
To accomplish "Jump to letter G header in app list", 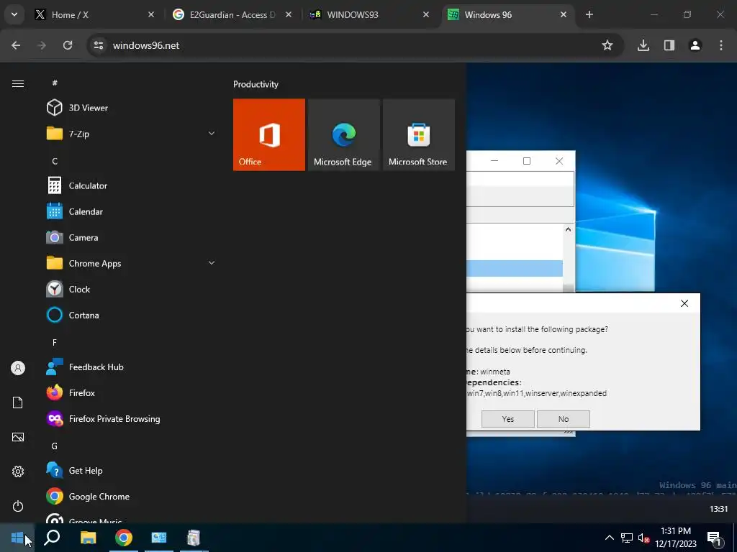I will coord(55,446).
